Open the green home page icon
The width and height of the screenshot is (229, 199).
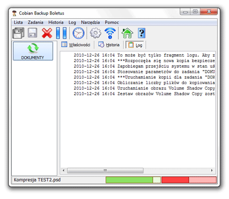point(127,33)
